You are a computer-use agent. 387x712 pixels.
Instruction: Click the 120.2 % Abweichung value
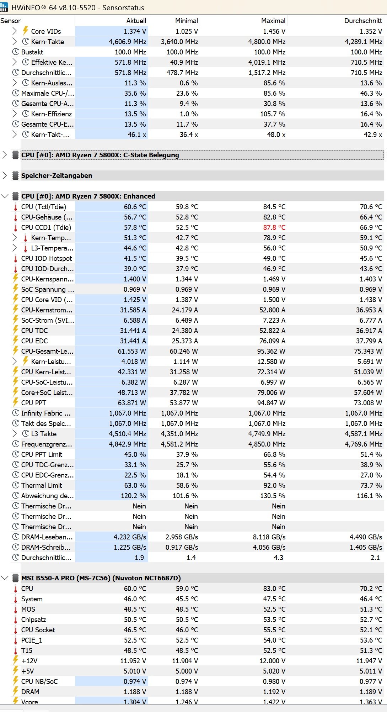(x=133, y=496)
